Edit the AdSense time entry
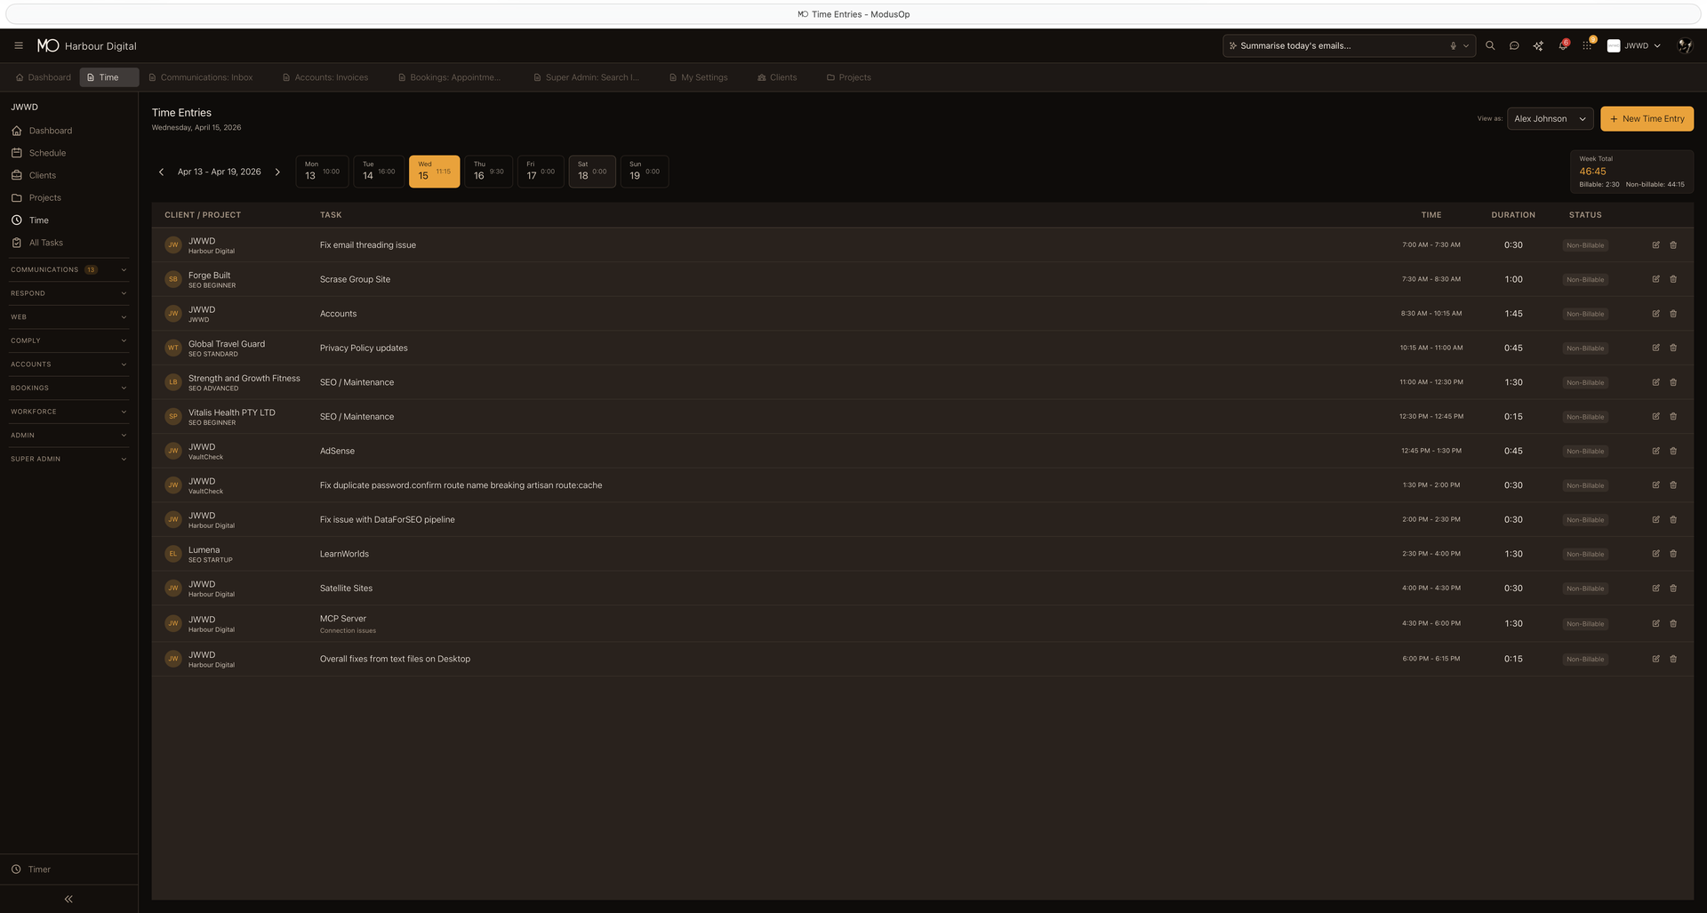Image resolution: width=1707 pixels, height=913 pixels. click(x=1655, y=451)
